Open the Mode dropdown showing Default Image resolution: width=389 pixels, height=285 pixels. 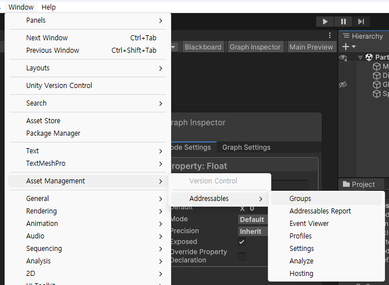tap(253, 219)
